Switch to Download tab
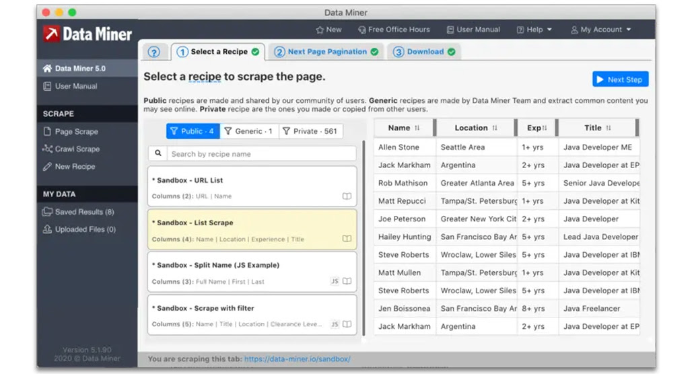The image size is (692, 374). tap(424, 52)
